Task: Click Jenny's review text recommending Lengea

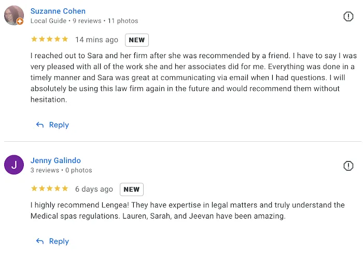Action: 187,211
